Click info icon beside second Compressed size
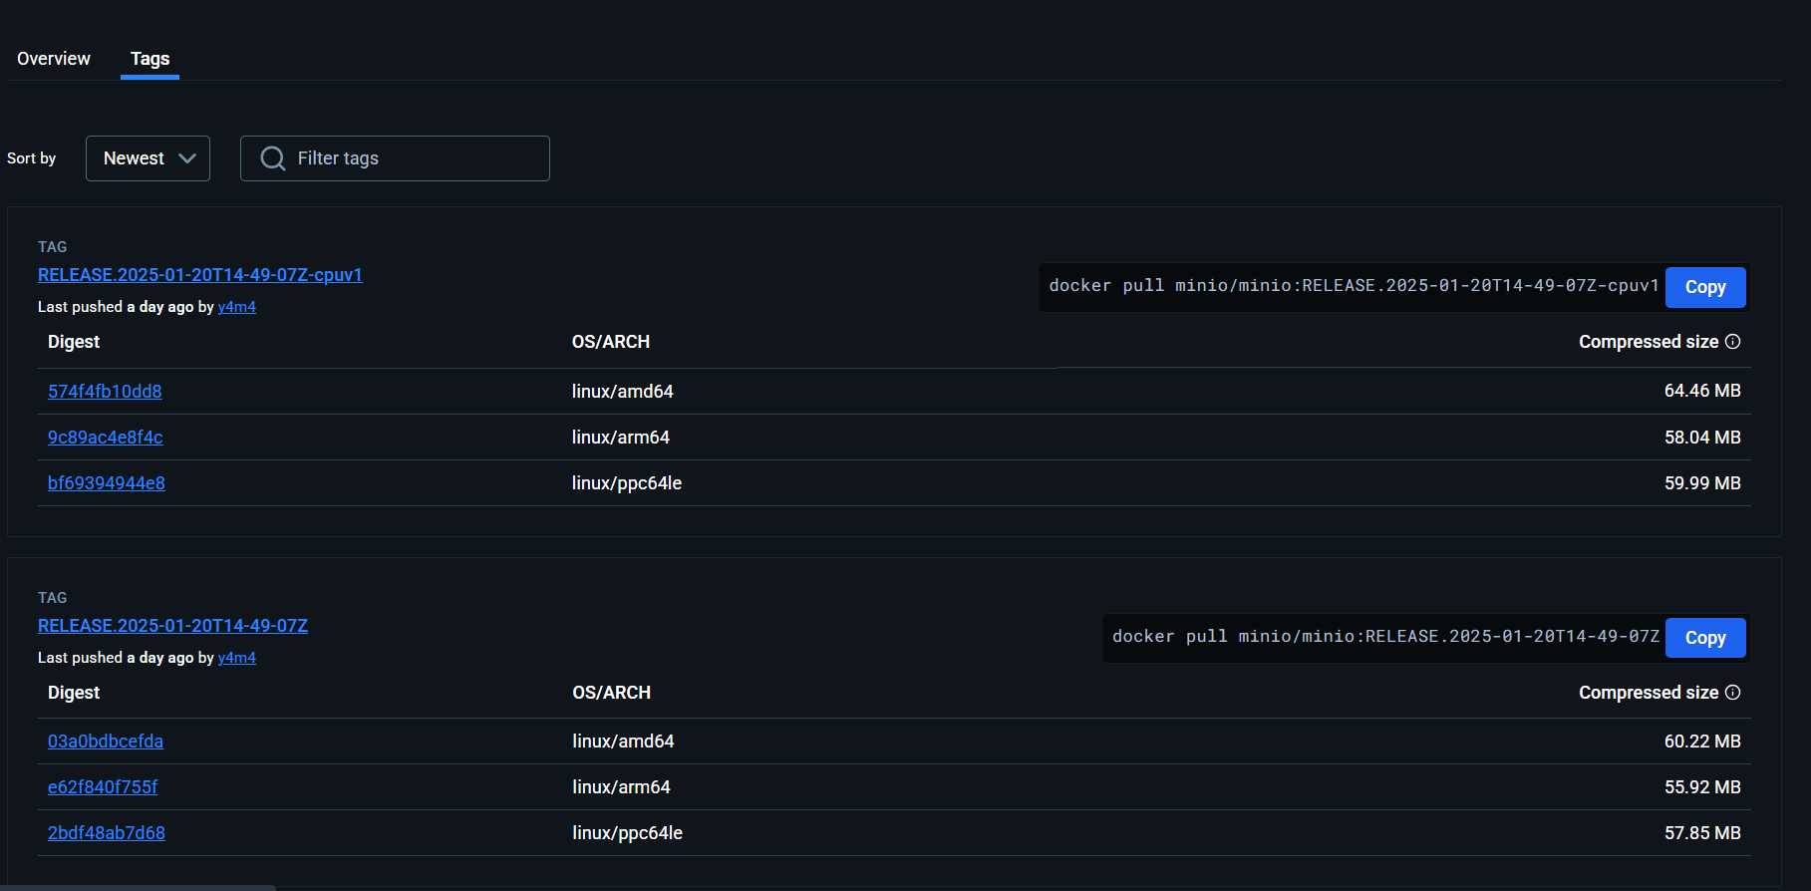The image size is (1811, 891). tap(1733, 693)
